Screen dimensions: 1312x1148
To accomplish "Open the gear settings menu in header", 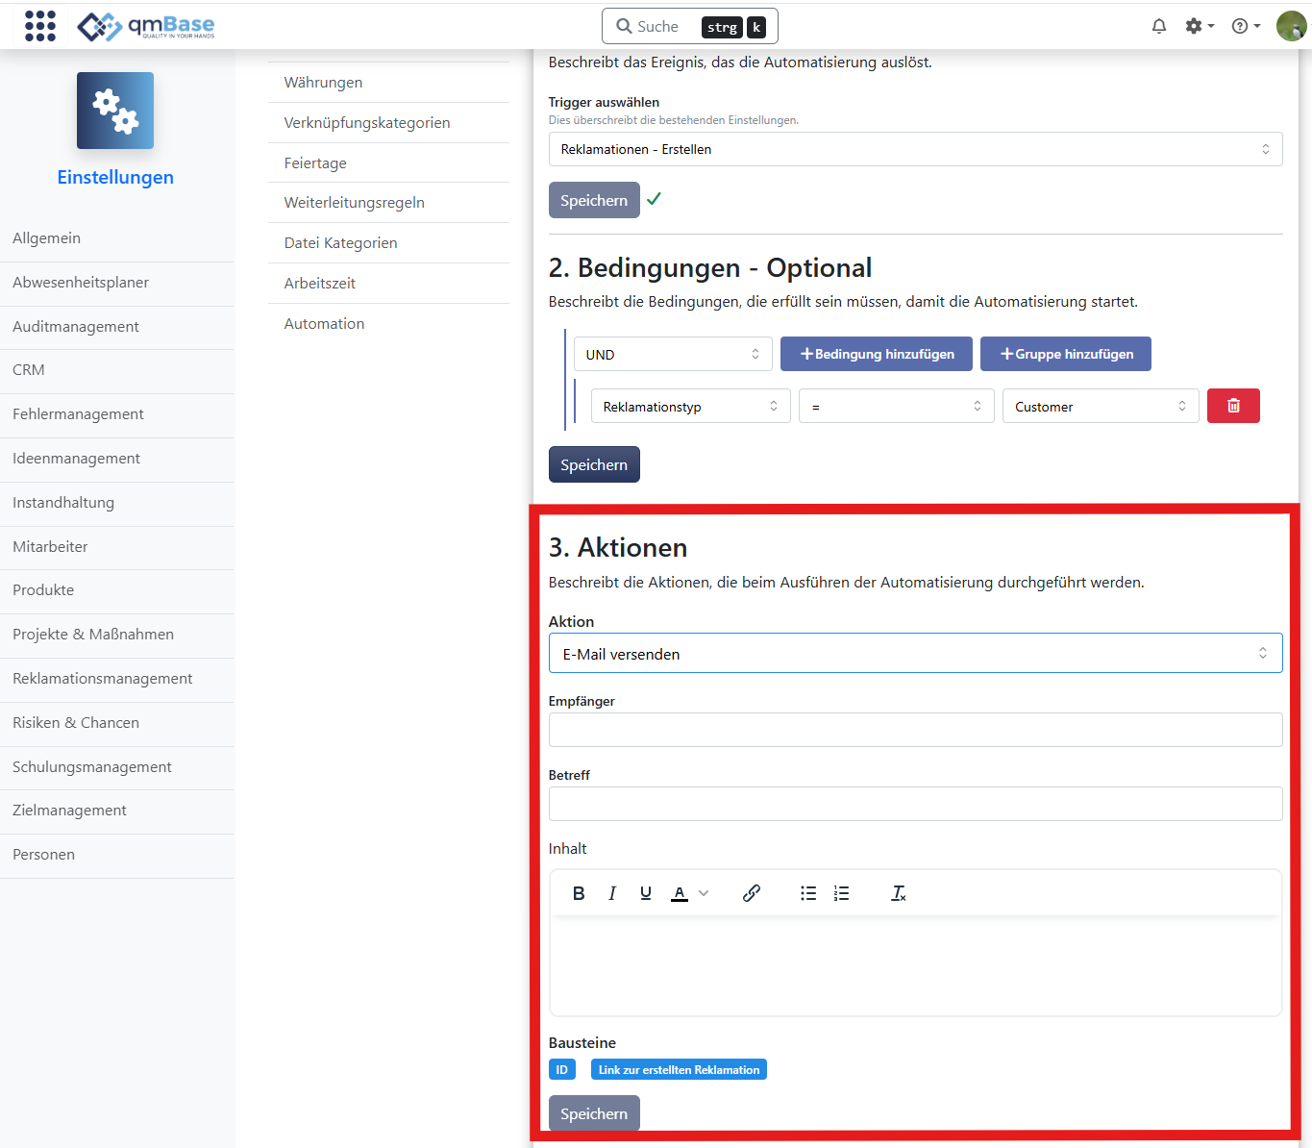I will click(x=1198, y=26).
